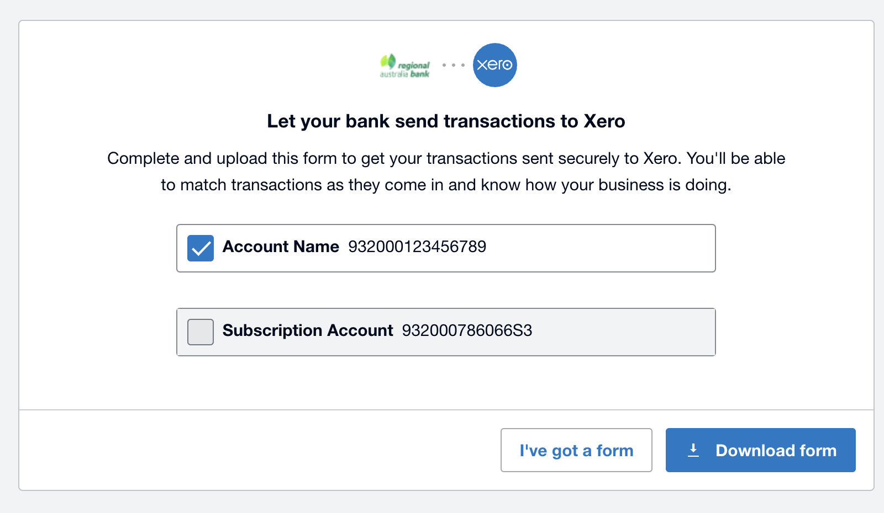Click the Regional Australia Bank logo
The image size is (884, 513).
pyautogui.click(x=404, y=66)
